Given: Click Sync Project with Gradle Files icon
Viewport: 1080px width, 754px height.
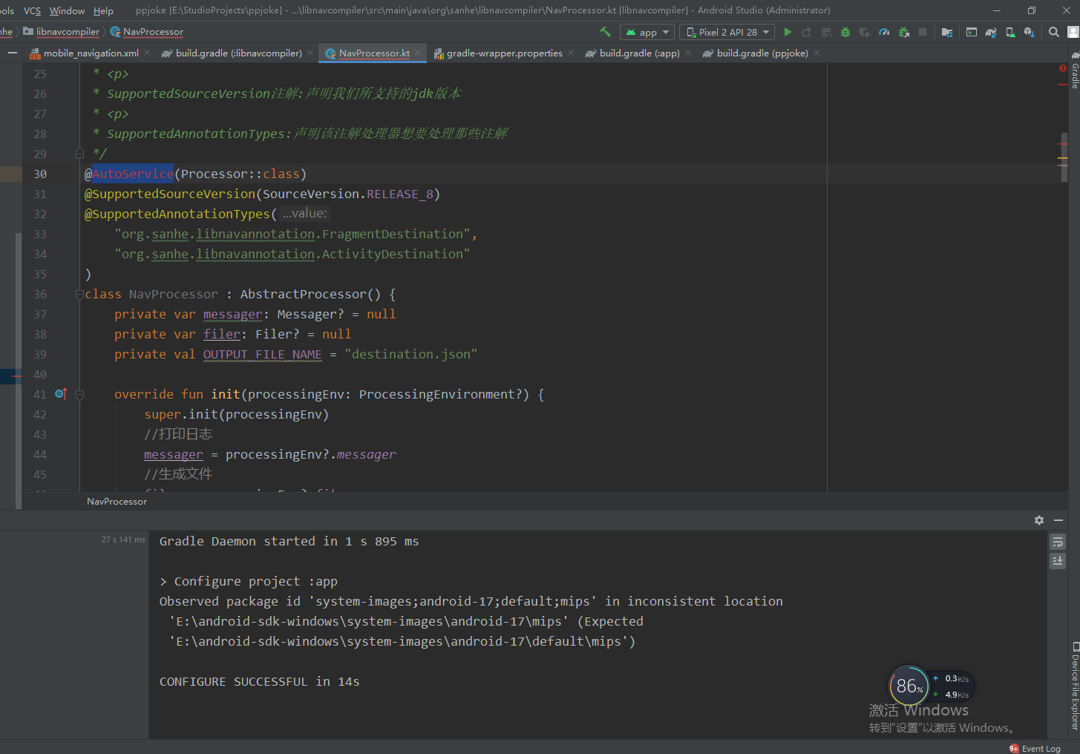Looking at the screenshot, I should coord(991,32).
